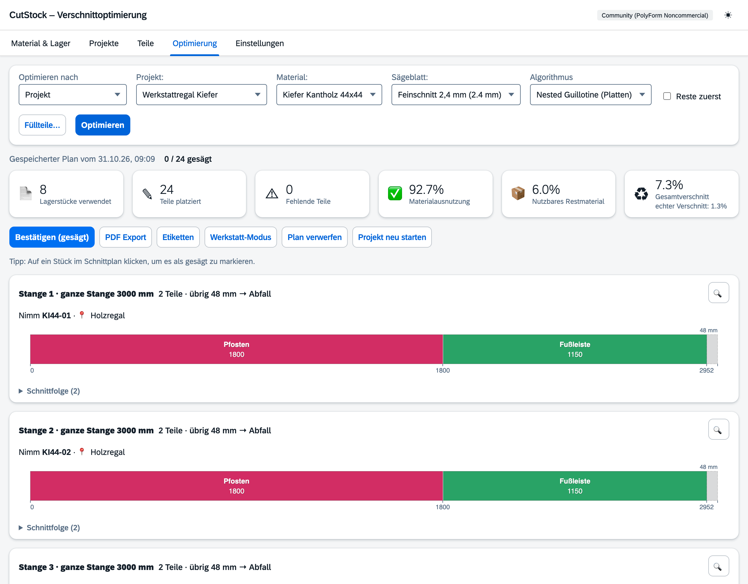Open the Projekt dropdown showing Werkstattregal Kiefer

(x=201, y=95)
